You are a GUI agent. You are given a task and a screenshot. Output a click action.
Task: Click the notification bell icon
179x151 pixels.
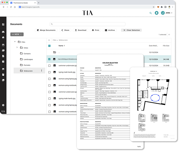click(157, 13)
